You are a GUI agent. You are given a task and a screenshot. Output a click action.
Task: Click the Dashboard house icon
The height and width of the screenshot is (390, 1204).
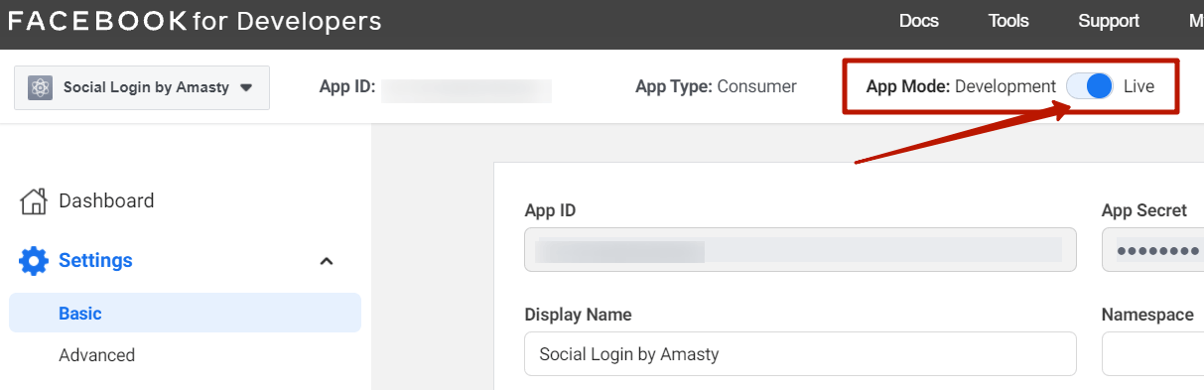(34, 201)
